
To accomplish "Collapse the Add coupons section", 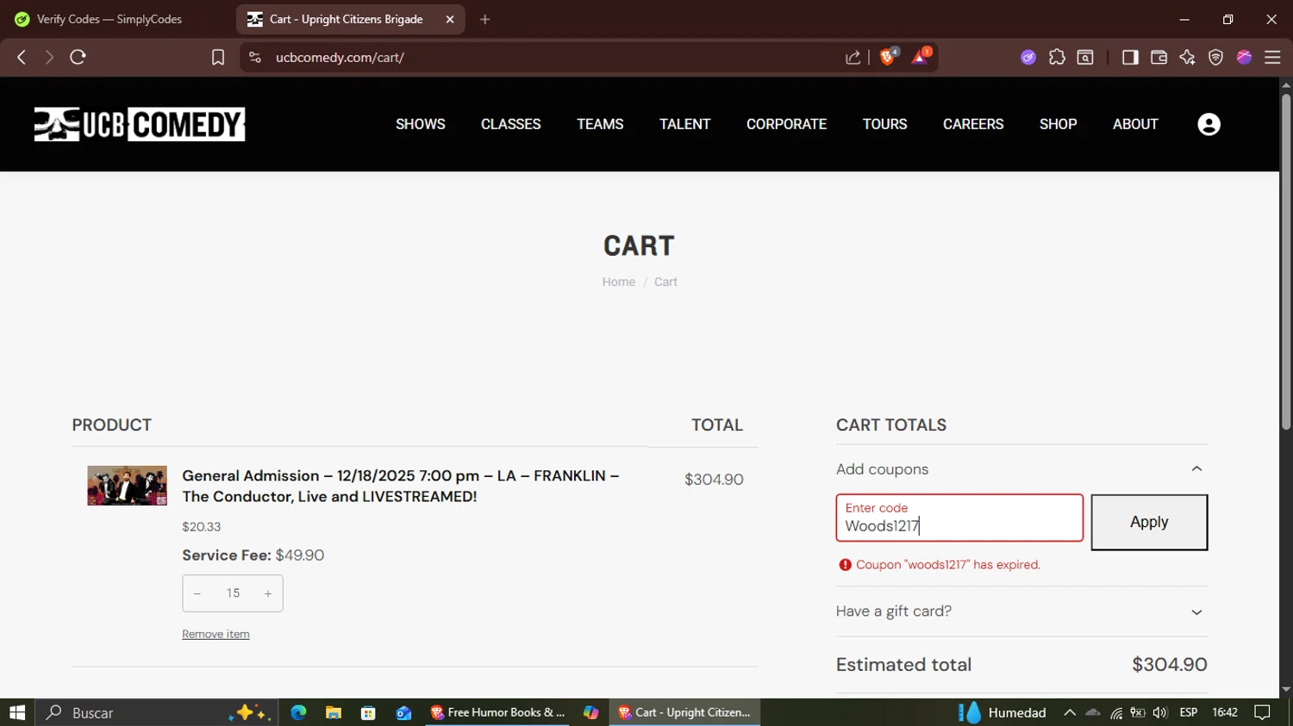I will point(1021,469).
